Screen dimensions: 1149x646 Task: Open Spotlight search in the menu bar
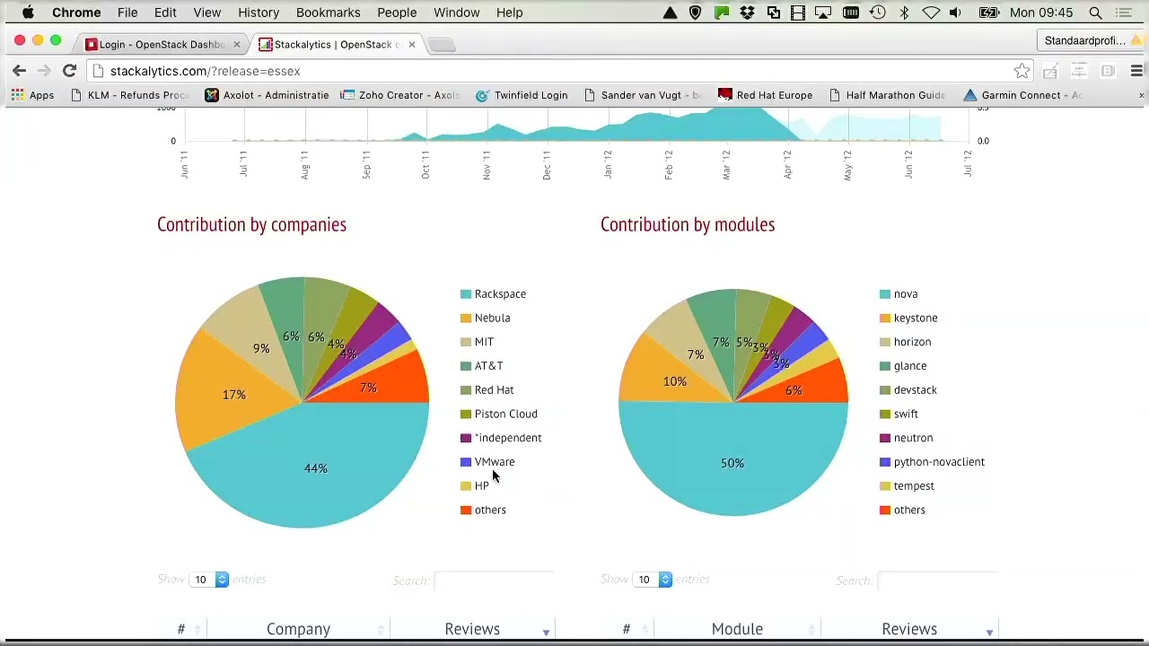point(1095,13)
